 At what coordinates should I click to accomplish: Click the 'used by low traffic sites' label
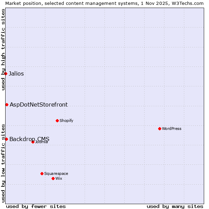3,163
